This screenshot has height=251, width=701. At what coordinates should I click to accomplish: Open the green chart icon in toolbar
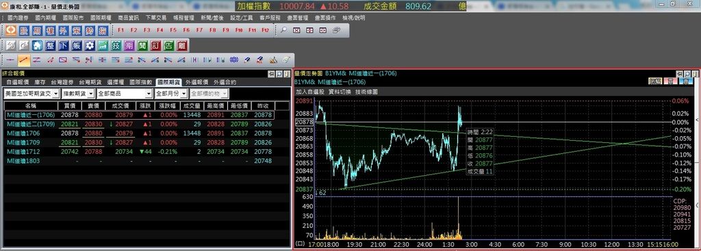pos(103,45)
